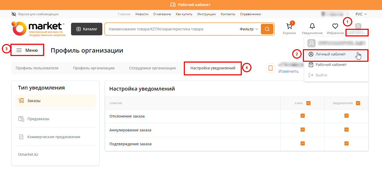The width and height of the screenshot is (382, 184).
Task: Click the Изменить link
Action: click(288, 71)
